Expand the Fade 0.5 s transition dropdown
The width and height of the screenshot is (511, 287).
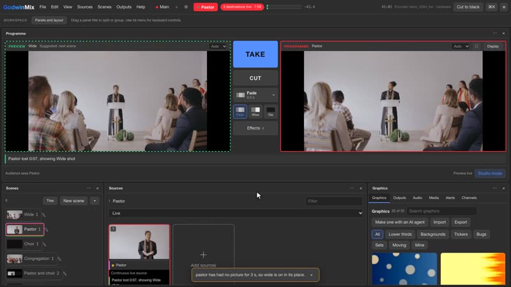(x=256, y=95)
